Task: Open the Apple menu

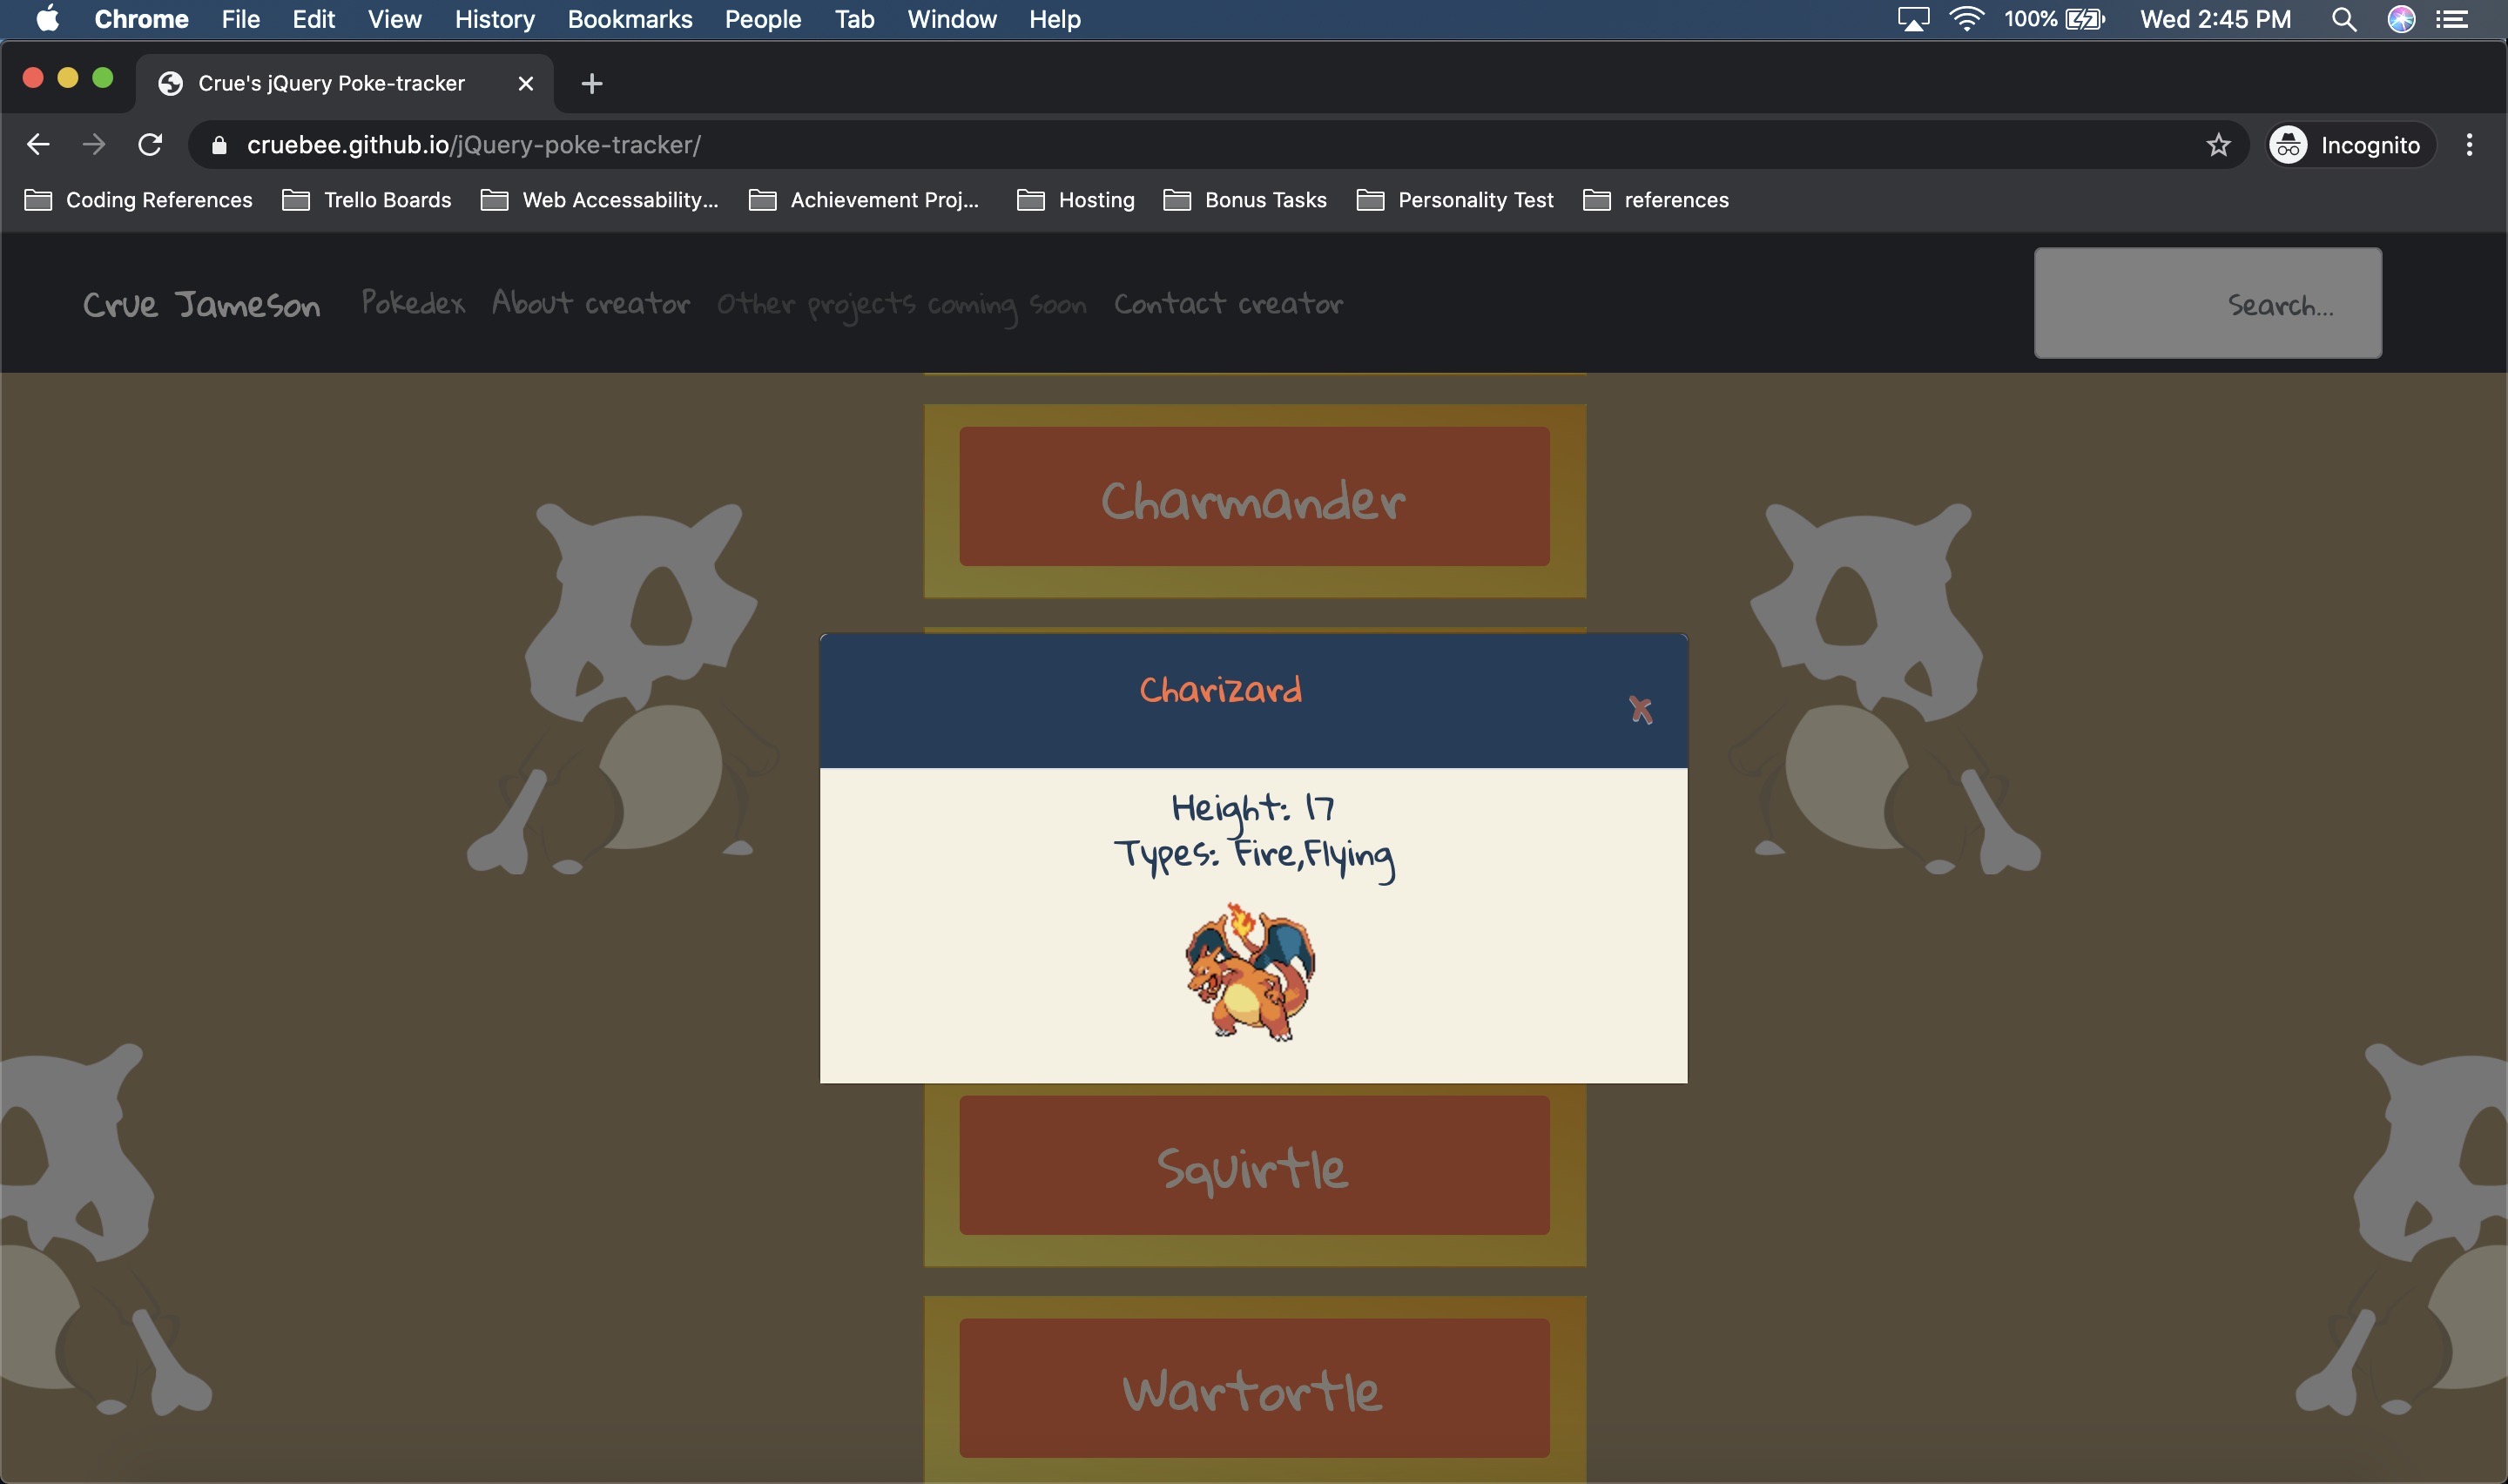Action: (47, 19)
